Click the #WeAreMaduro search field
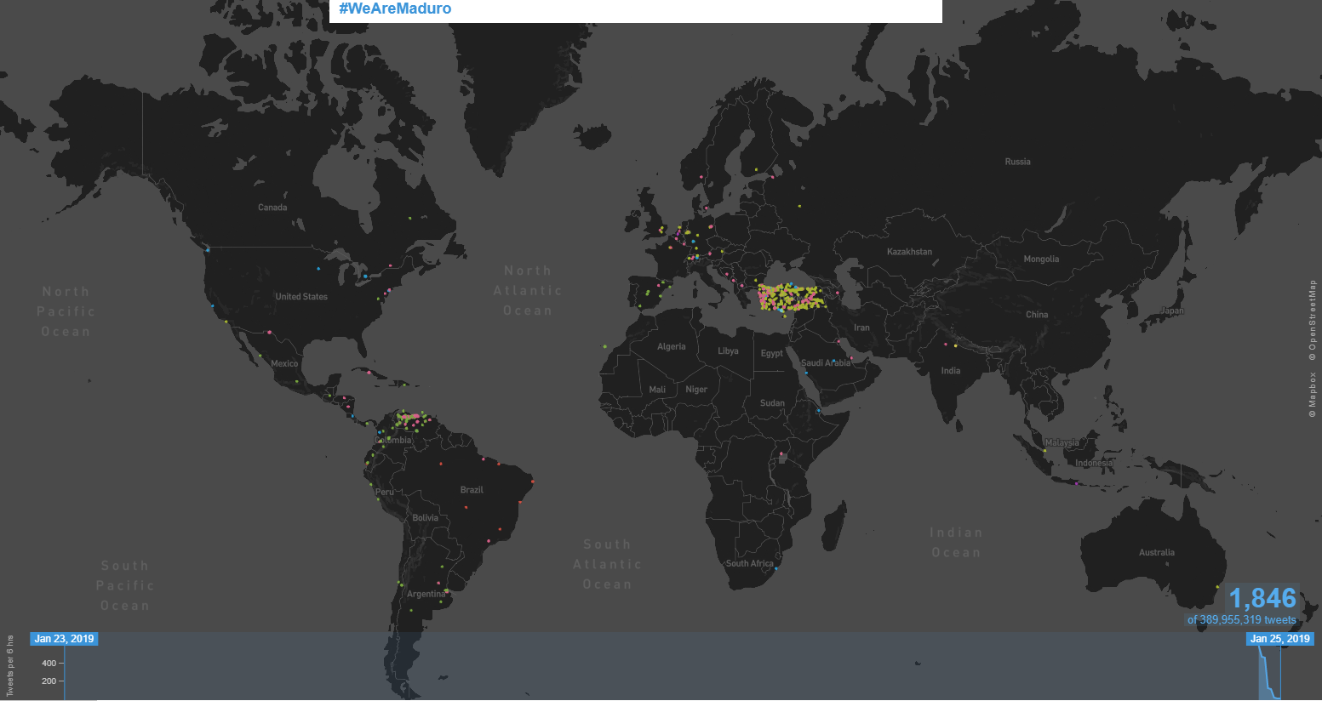1322x701 pixels. (634, 10)
